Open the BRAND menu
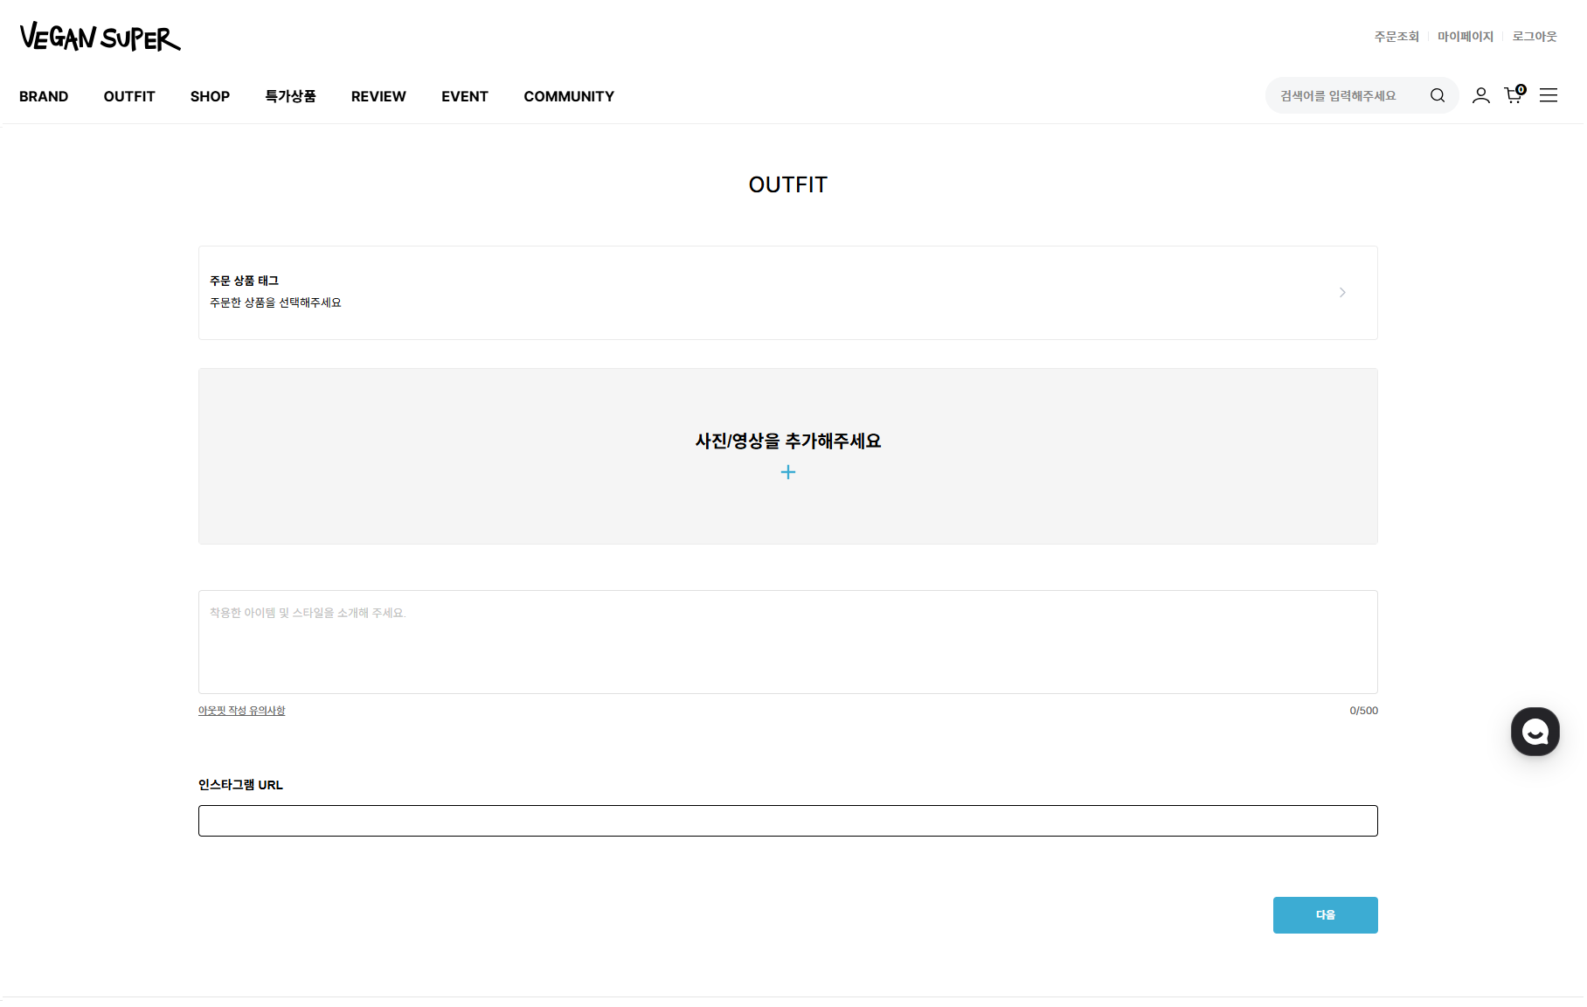1587x1007 pixels. (x=44, y=96)
